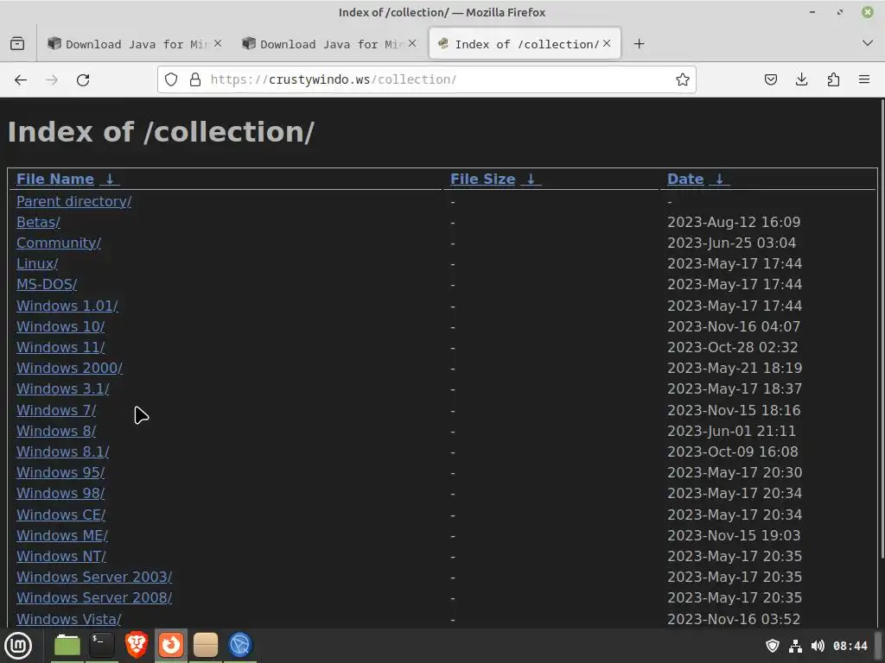The height and width of the screenshot is (663, 885).
Task: Click the date 2023-Nov-16 04:07
Action: click(734, 326)
